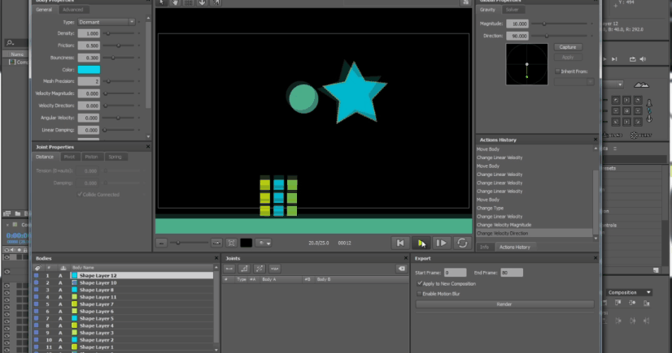Open the display options dropdown below the preview

(263, 243)
